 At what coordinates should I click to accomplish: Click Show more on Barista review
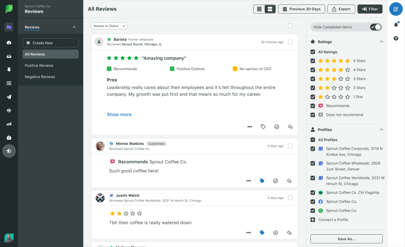pyautogui.click(x=119, y=114)
